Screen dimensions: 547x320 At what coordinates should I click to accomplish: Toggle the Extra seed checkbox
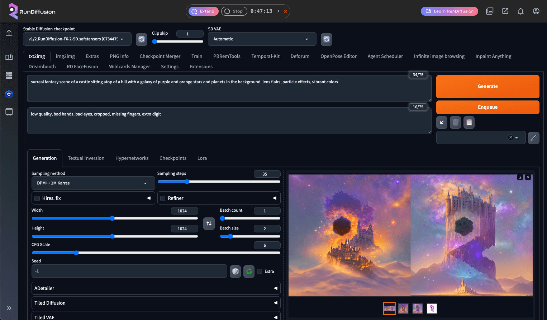(x=260, y=271)
